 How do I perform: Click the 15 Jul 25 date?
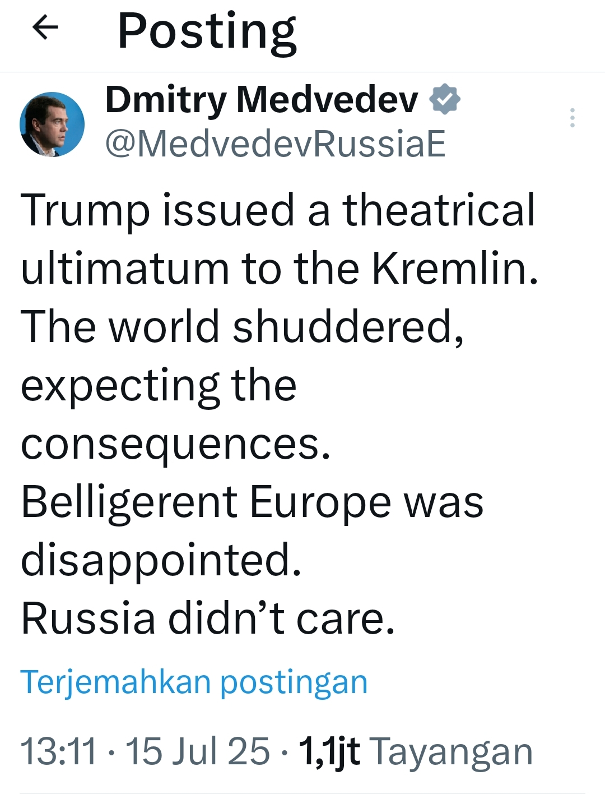click(x=197, y=751)
